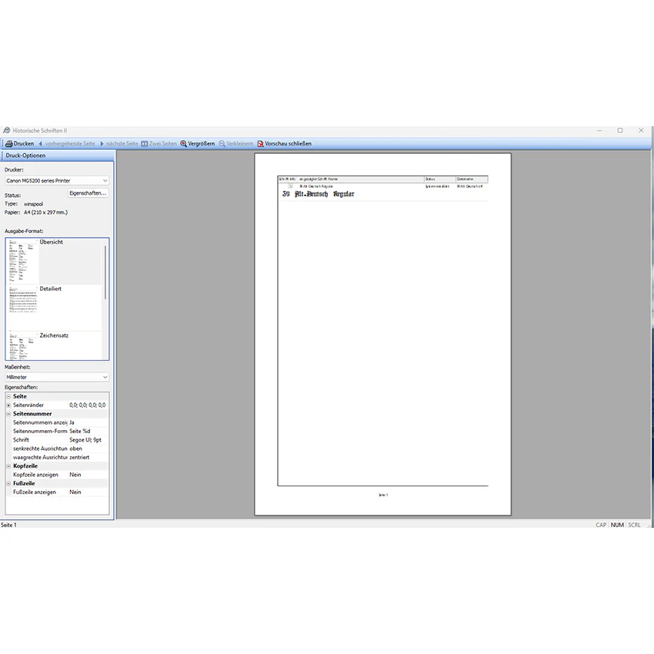This screenshot has height=654, width=654.
Task: Close preview via Vorschau schließen icon
Action: [x=261, y=143]
